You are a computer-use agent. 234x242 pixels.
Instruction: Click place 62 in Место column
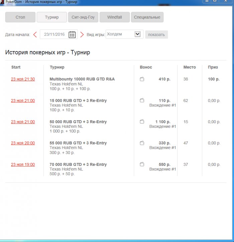(186, 100)
